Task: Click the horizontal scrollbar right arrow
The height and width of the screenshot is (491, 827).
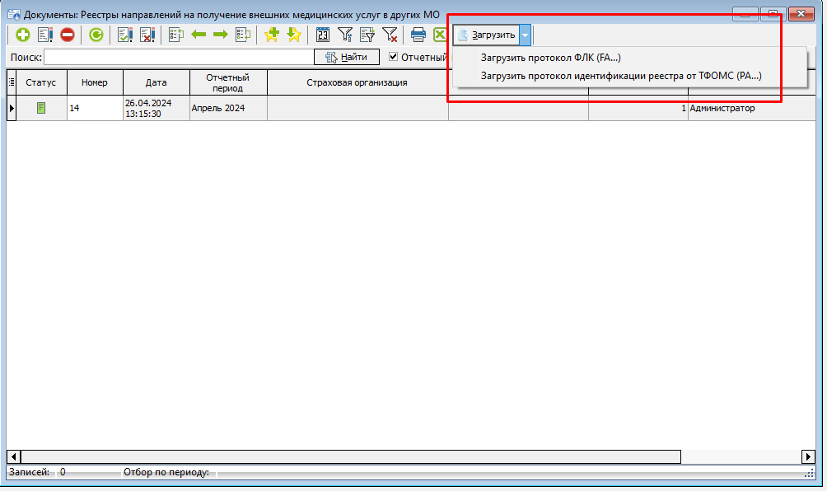Action: 808,456
